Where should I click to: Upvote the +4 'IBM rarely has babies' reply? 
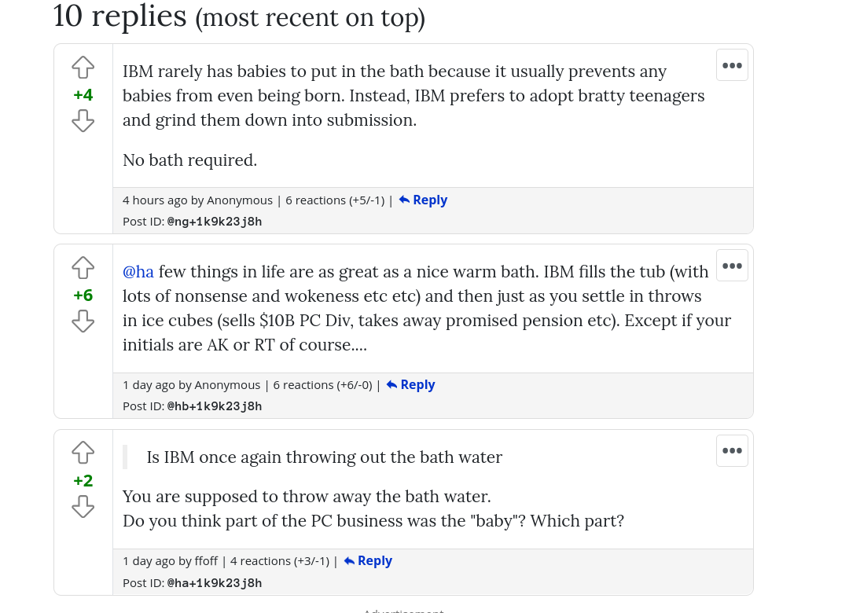(x=83, y=68)
